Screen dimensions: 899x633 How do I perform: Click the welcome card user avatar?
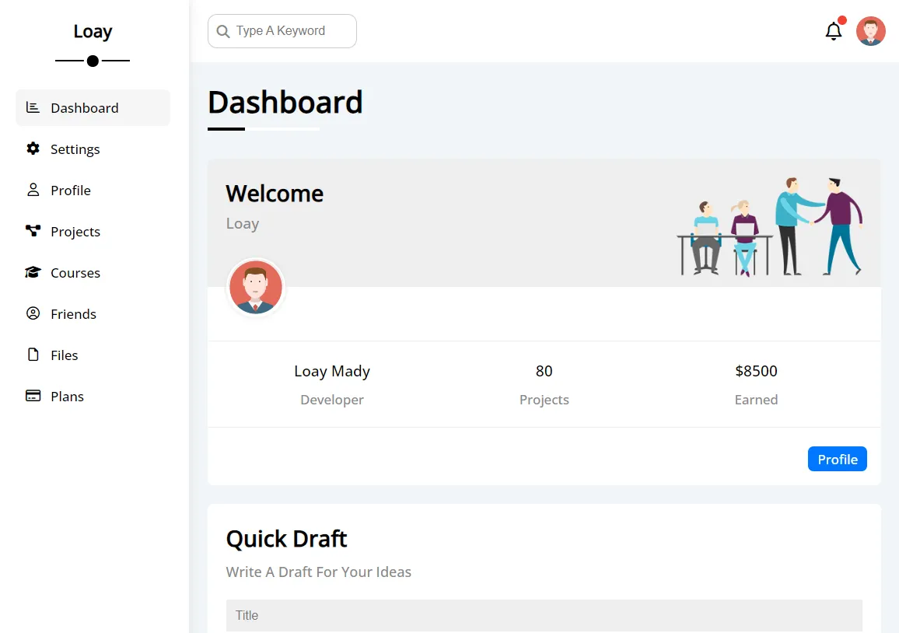click(x=255, y=286)
